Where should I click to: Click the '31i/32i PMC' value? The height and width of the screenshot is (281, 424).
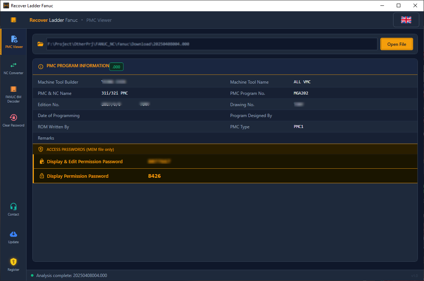pyautogui.click(x=115, y=93)
